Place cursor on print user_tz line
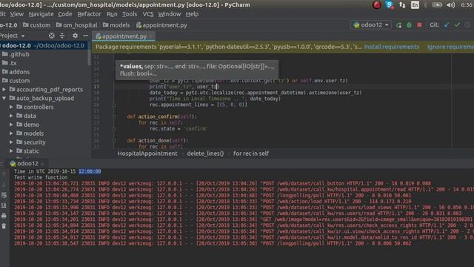This screenshot has height=267, width=474. coord(184,87)
